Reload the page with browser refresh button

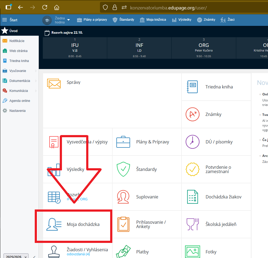[45, 7]
